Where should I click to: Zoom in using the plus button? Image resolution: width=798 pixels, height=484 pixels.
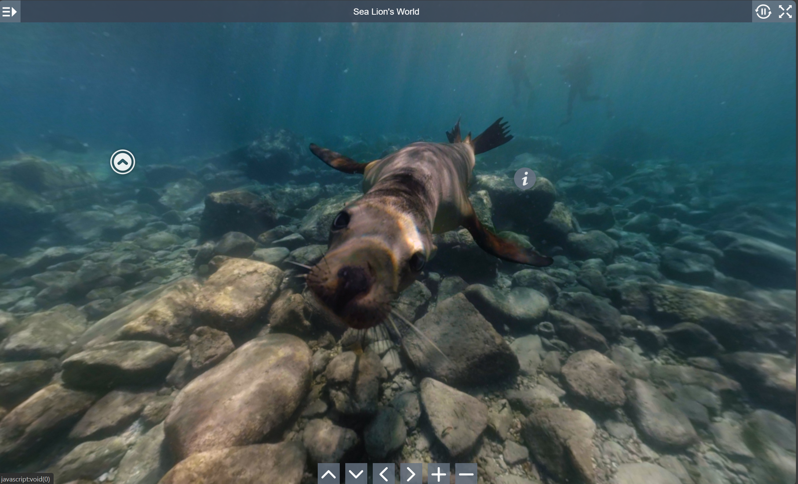tap(438, 474)
